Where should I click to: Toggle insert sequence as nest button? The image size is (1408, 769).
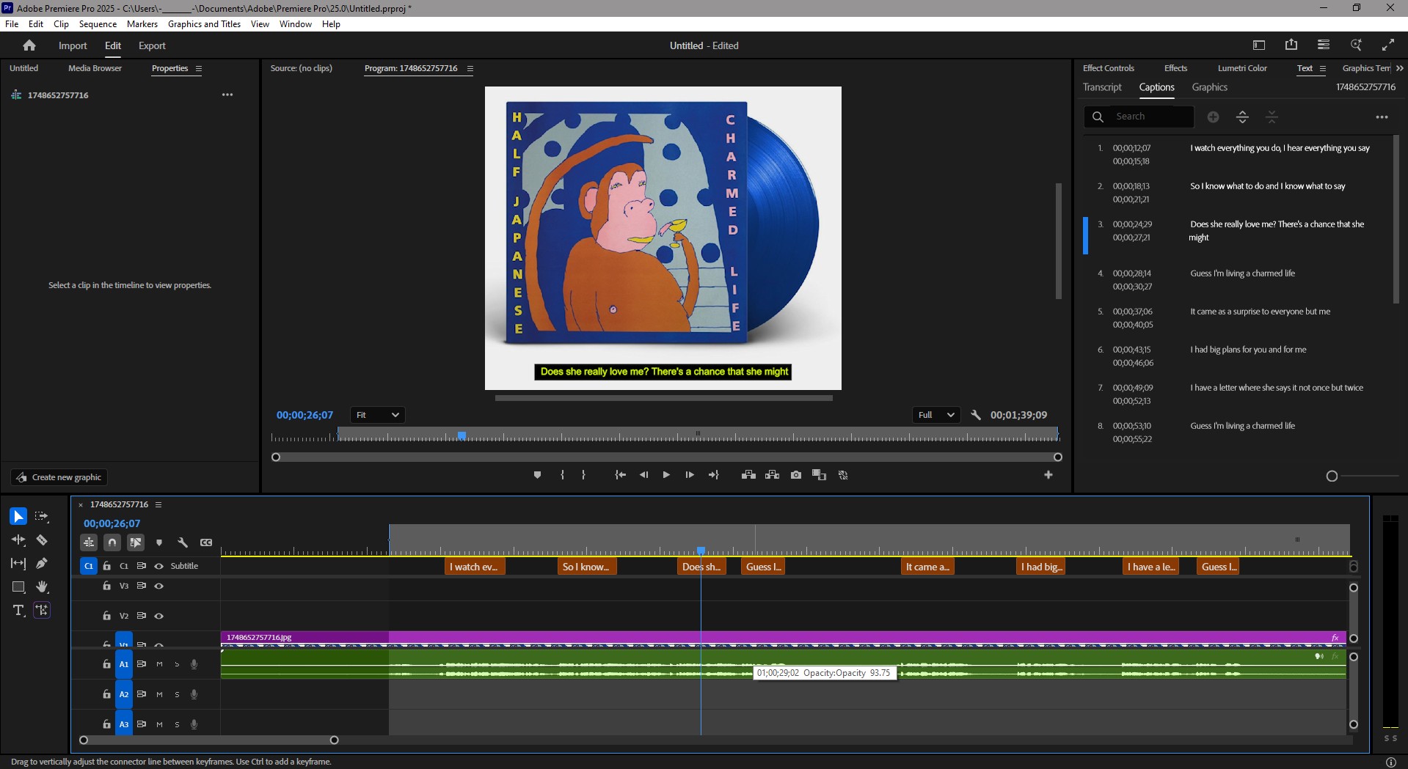coord(89,542)
